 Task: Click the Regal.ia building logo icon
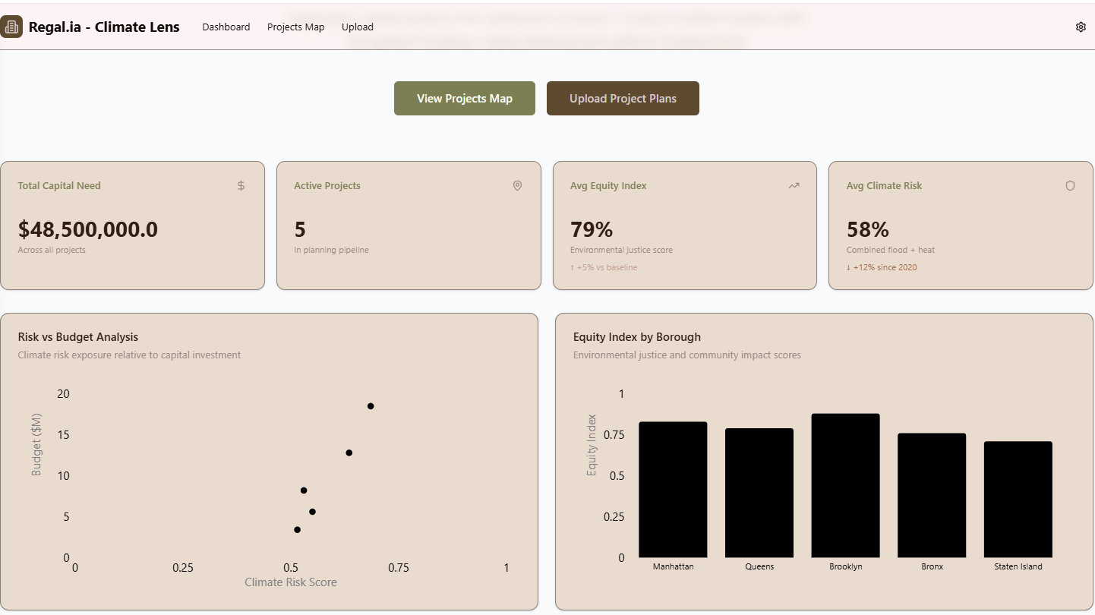click(x=11, y=27)
